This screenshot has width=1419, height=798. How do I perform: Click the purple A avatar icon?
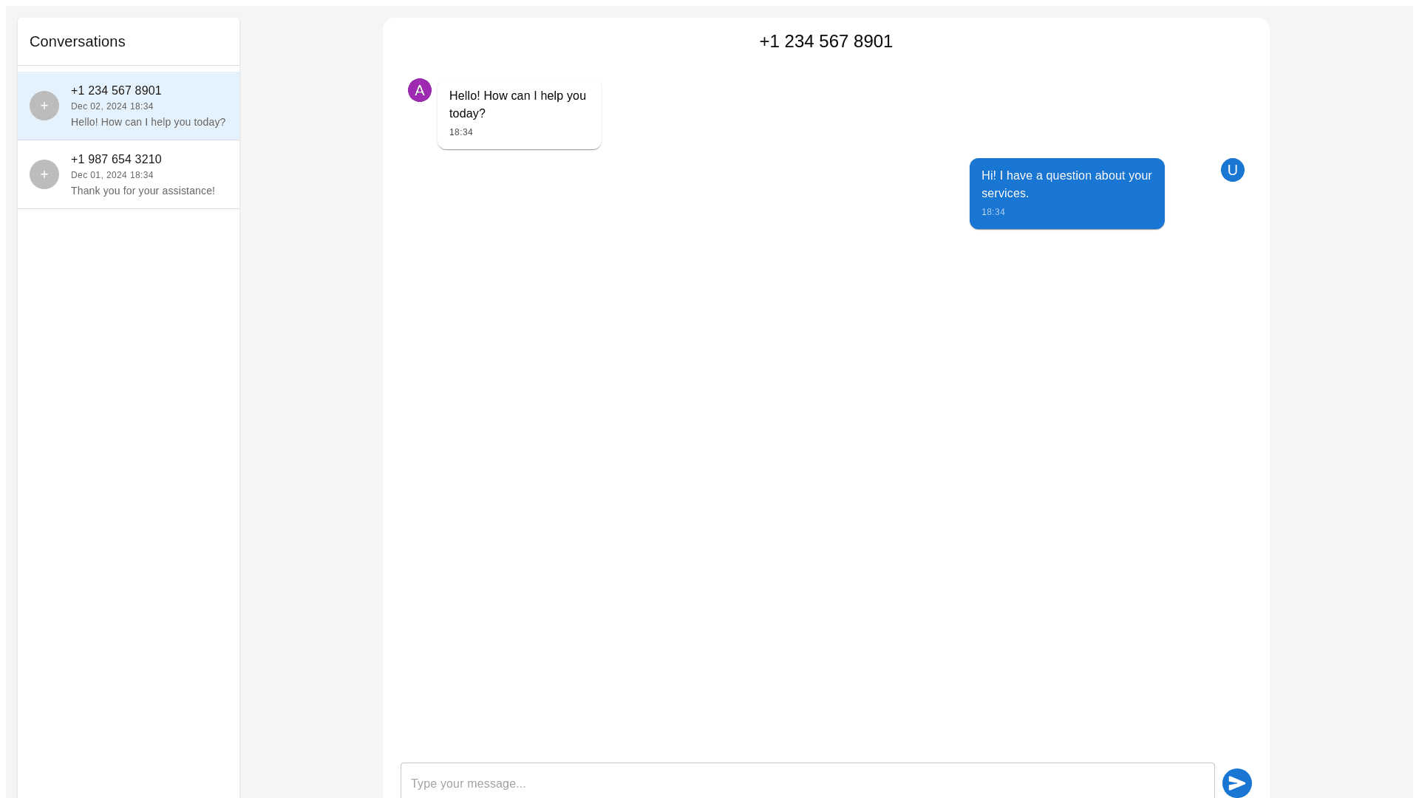point(420,90)
